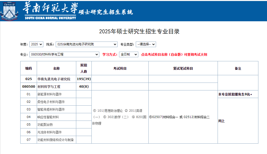Open the 年度 2025 dropdown
Image resolution: width=267 pixels, height=154 pixels.
pos(36,44)
